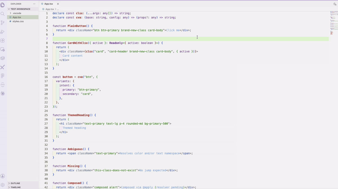Open Explorer more actions ellipsis
Image resolution: width=338 pixels, height=189 pixels.
pyautogui.click(x=34, y=4)
